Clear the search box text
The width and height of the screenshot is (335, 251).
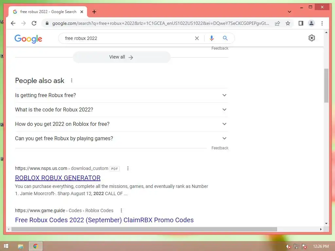pos(197,38)
